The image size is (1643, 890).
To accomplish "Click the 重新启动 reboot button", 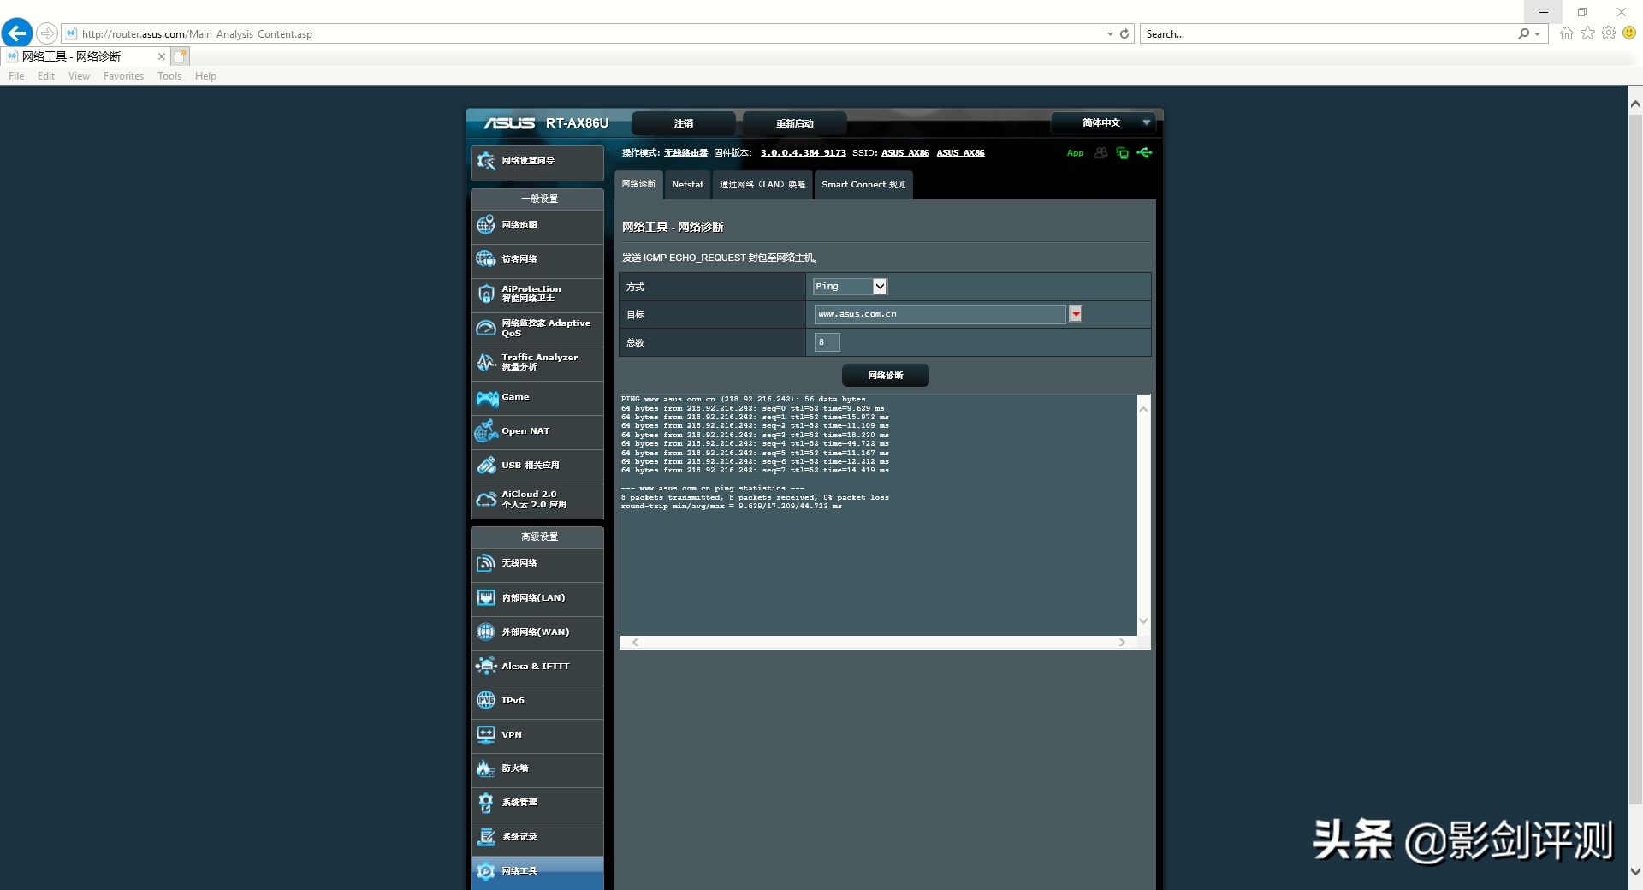I will 795,123.
